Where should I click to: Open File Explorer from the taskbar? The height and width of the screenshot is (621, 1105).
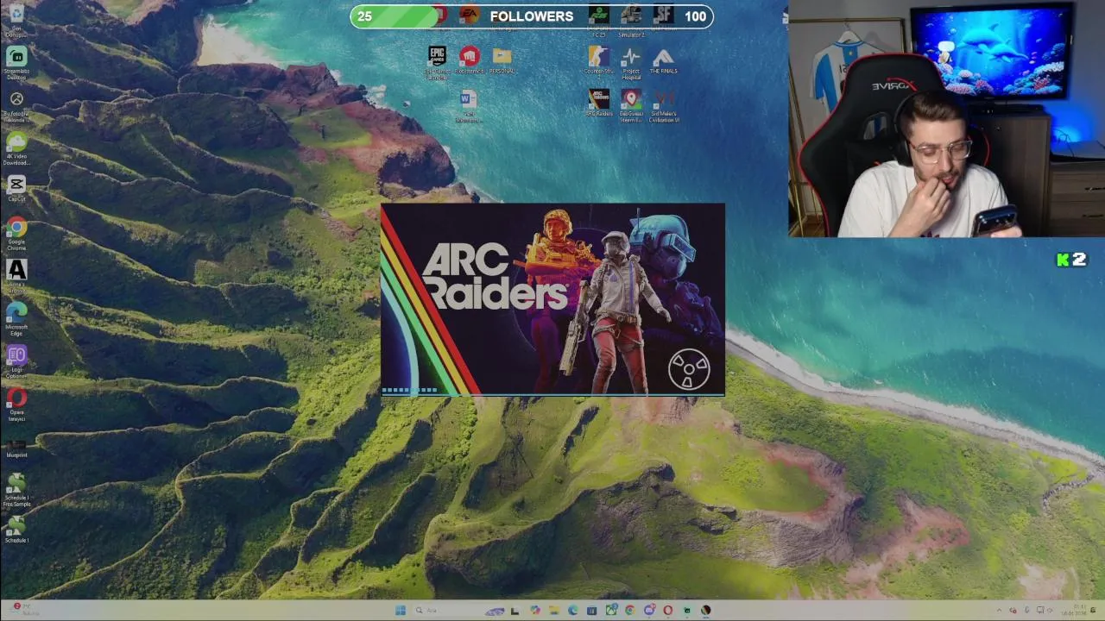pos(553,611)
